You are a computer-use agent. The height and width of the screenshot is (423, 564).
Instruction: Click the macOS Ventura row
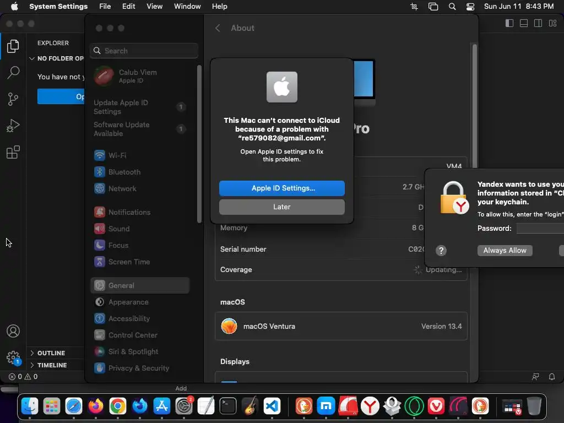point(341,326)
